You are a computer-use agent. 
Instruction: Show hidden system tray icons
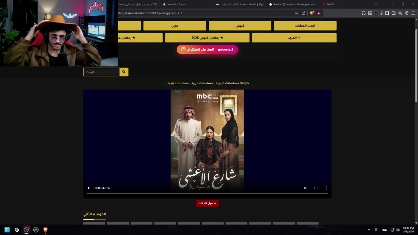pyautogui.click(x=369, y=230)
